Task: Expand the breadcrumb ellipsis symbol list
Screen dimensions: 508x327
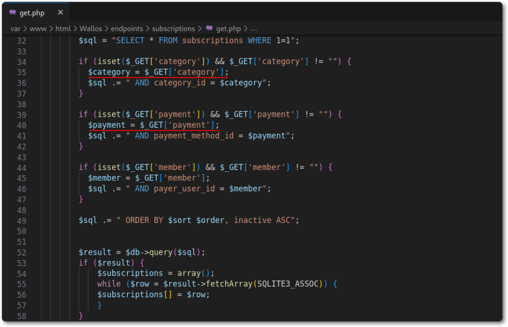Action: 254,28
